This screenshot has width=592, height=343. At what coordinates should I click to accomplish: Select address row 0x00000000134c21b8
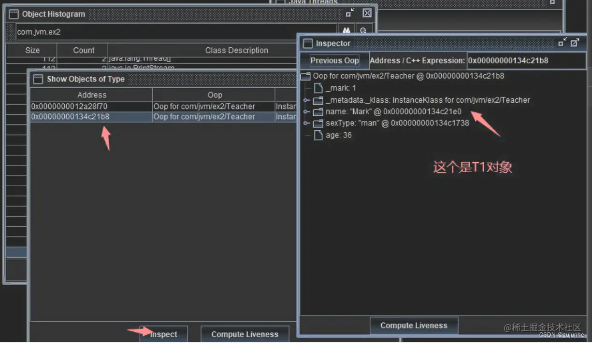pyautogui.click(x=91, y=117)
